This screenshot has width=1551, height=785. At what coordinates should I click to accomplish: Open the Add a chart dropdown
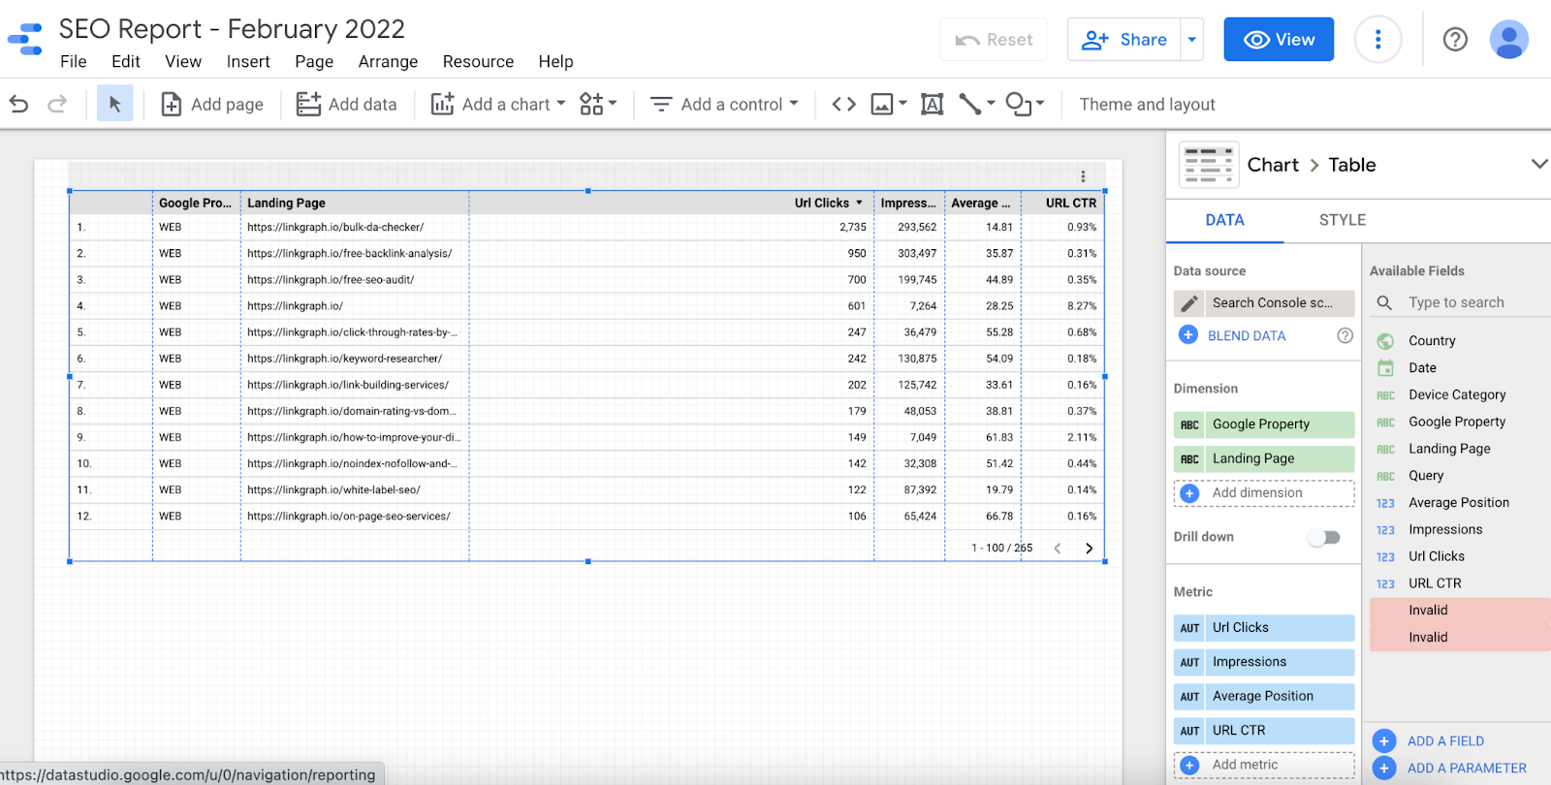click(x=498, y=104)
